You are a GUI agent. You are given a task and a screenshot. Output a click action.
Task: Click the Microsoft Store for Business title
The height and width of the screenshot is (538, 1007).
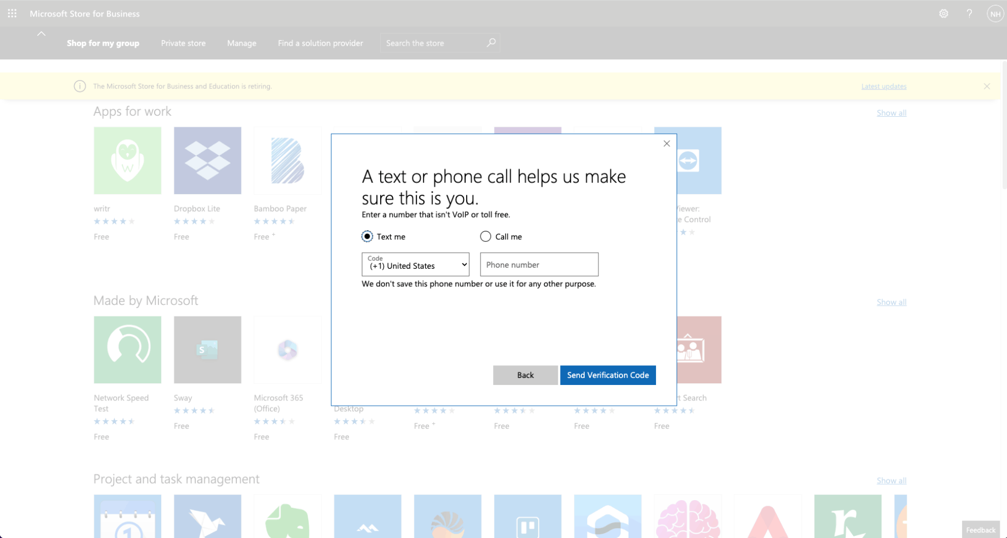point(84,14)
